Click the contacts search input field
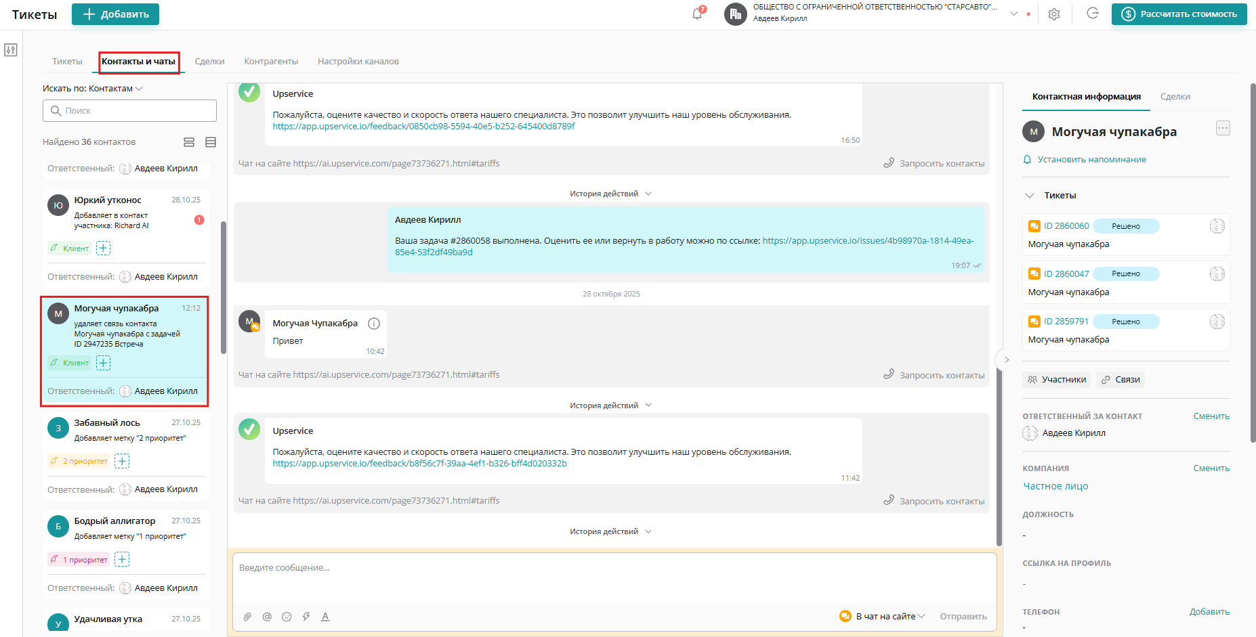 (x=129, y=110)
